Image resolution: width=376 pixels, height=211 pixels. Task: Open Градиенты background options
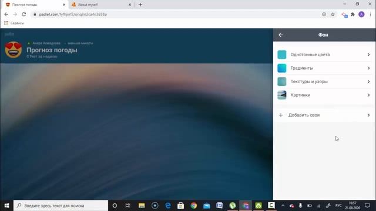[324, 68]
